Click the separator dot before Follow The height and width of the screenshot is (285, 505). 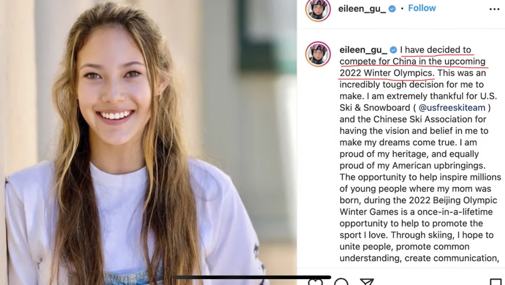pyautogui.click(x=402, y=9)
